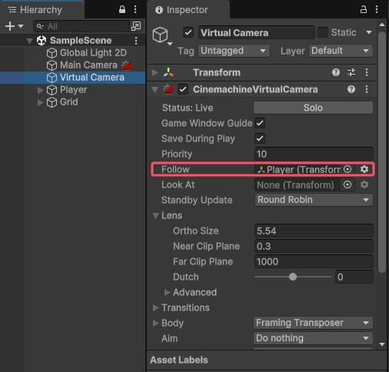Click the Virtual Camera name field
This screenshot has height=372, width=389.
click(x=257, y=32)
